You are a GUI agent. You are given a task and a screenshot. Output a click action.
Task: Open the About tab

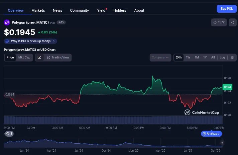[139, 10]
